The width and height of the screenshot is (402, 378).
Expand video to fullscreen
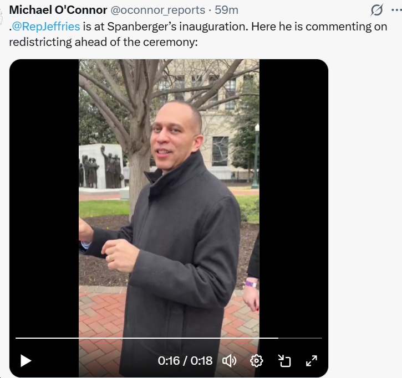312,361
